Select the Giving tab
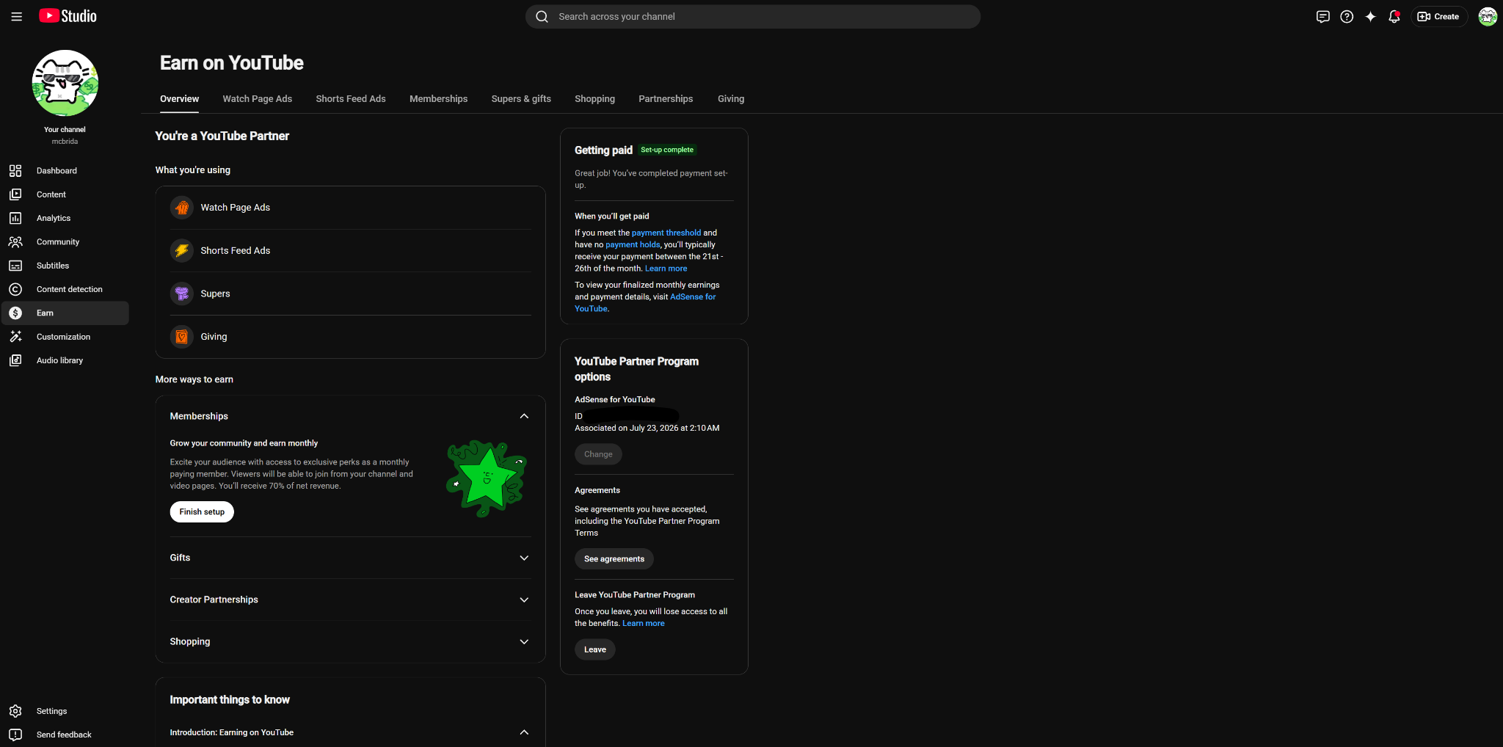The image size is (1503, 747). click(x=731, y=99)
